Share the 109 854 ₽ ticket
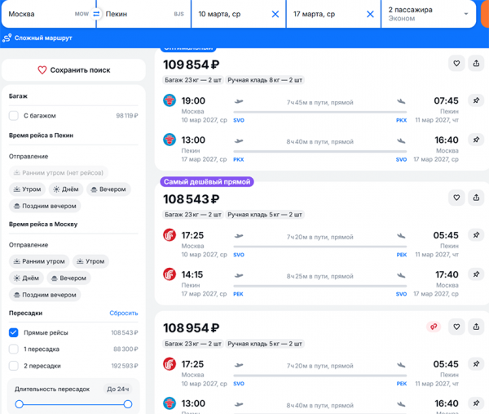 476,64
